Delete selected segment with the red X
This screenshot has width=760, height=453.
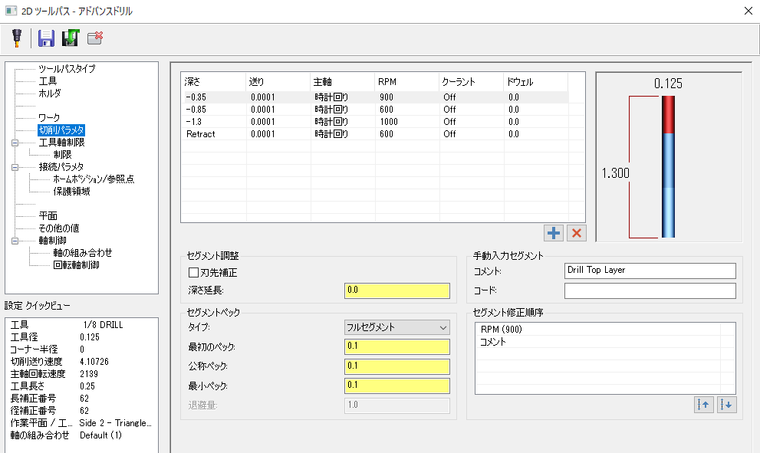[576, 233]
